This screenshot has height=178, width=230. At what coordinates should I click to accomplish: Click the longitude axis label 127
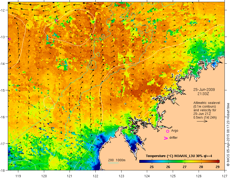pos(225,176)
